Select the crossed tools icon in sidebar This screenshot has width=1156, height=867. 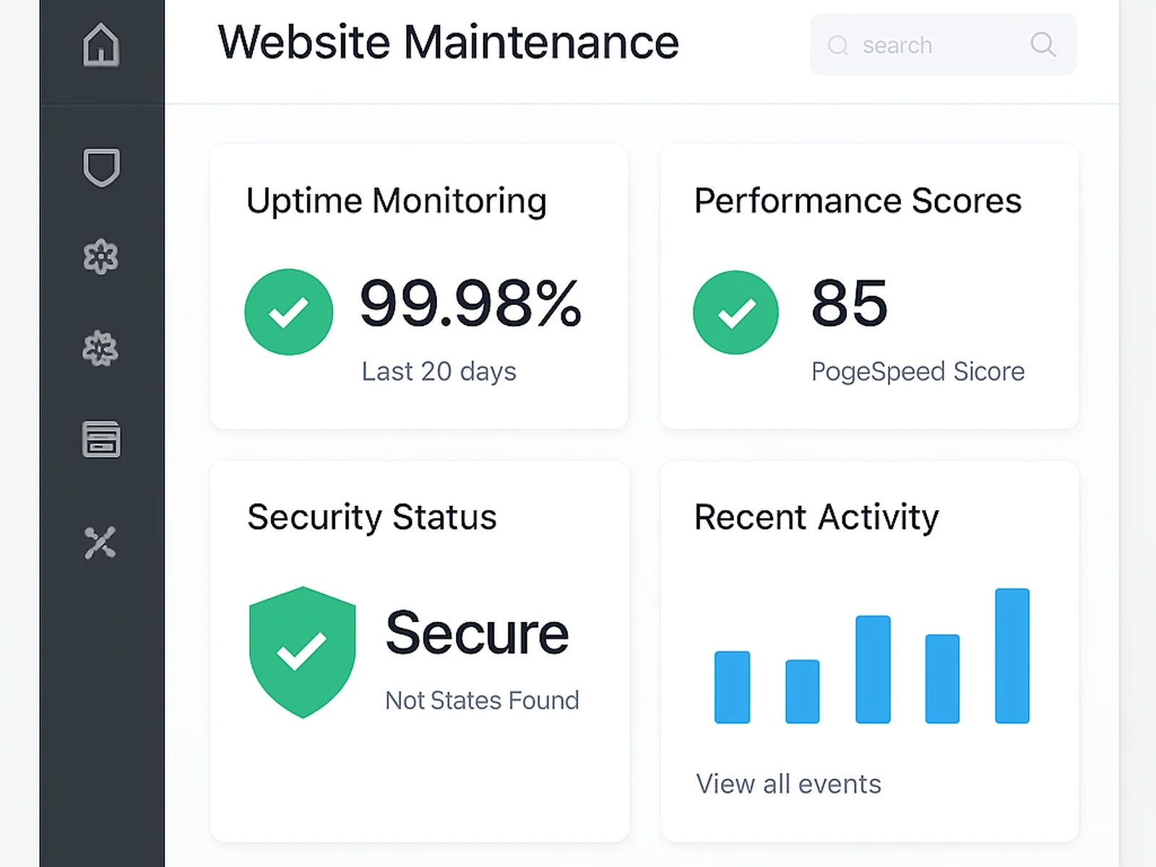[x=101, y=542]
